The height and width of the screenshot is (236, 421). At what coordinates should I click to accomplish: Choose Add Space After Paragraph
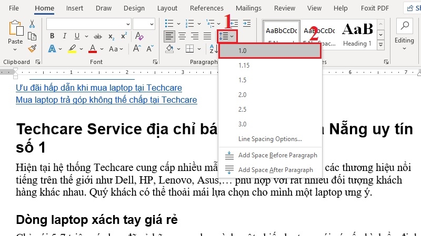(x=270, y=170)
